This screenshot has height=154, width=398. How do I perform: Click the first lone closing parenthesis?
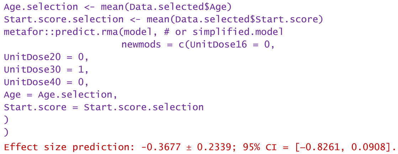coord(6,120)
